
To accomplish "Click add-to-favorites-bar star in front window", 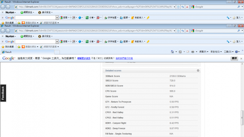I will (x=19, y=47).
